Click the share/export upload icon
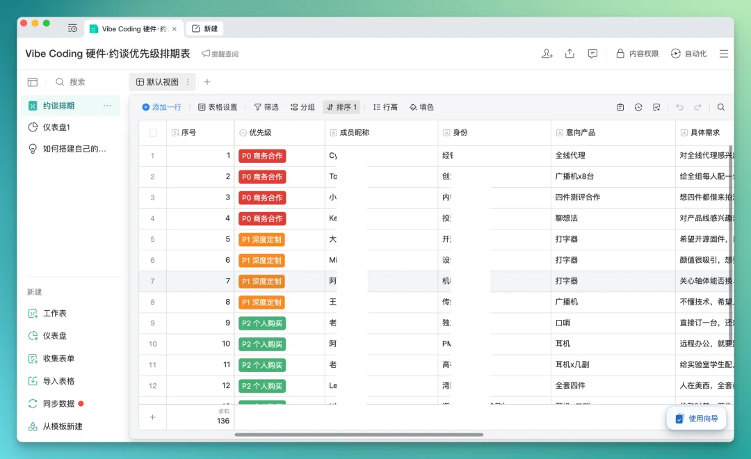 570,54
